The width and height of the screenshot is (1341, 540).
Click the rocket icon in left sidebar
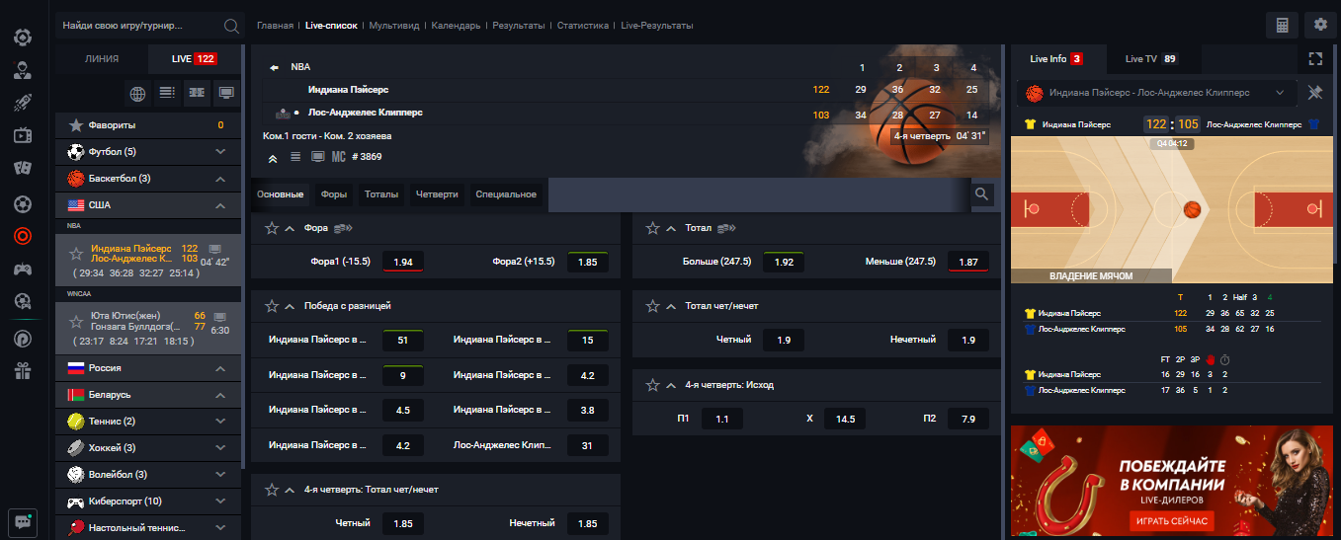(22, 103)
